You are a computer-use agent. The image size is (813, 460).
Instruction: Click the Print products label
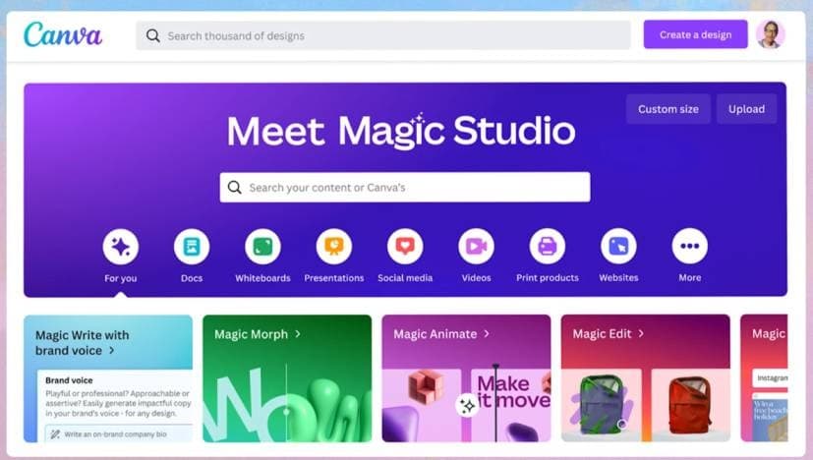click(548, 278)
